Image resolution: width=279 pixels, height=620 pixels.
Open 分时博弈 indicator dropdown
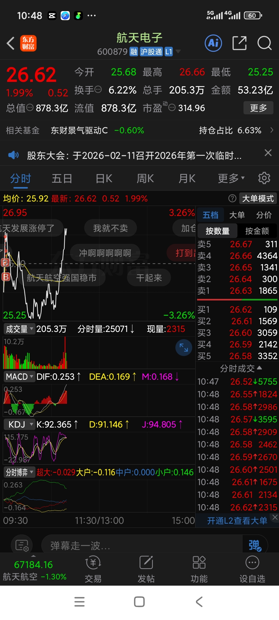(19, 472)
